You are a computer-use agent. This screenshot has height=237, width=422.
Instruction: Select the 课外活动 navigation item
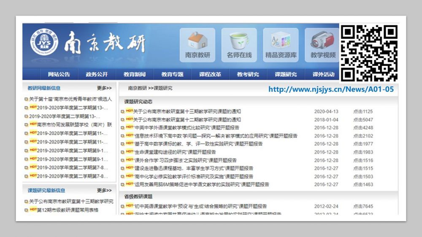coord(324,75)
